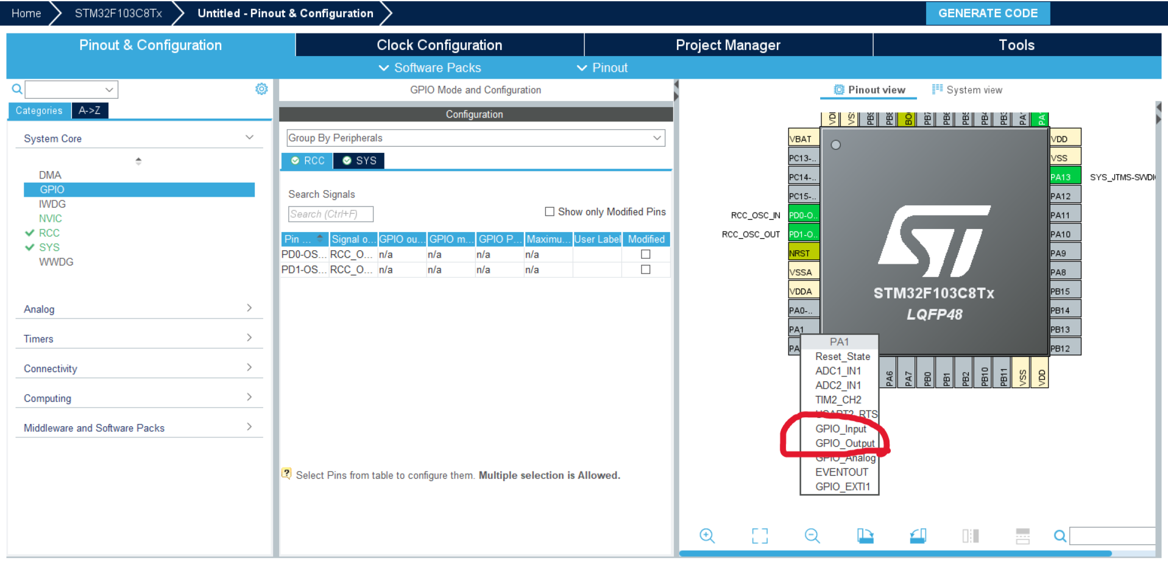Click the fit-to-screen icon below the pinout
This screenshot has width=1168, height=564.
[760, 536]
